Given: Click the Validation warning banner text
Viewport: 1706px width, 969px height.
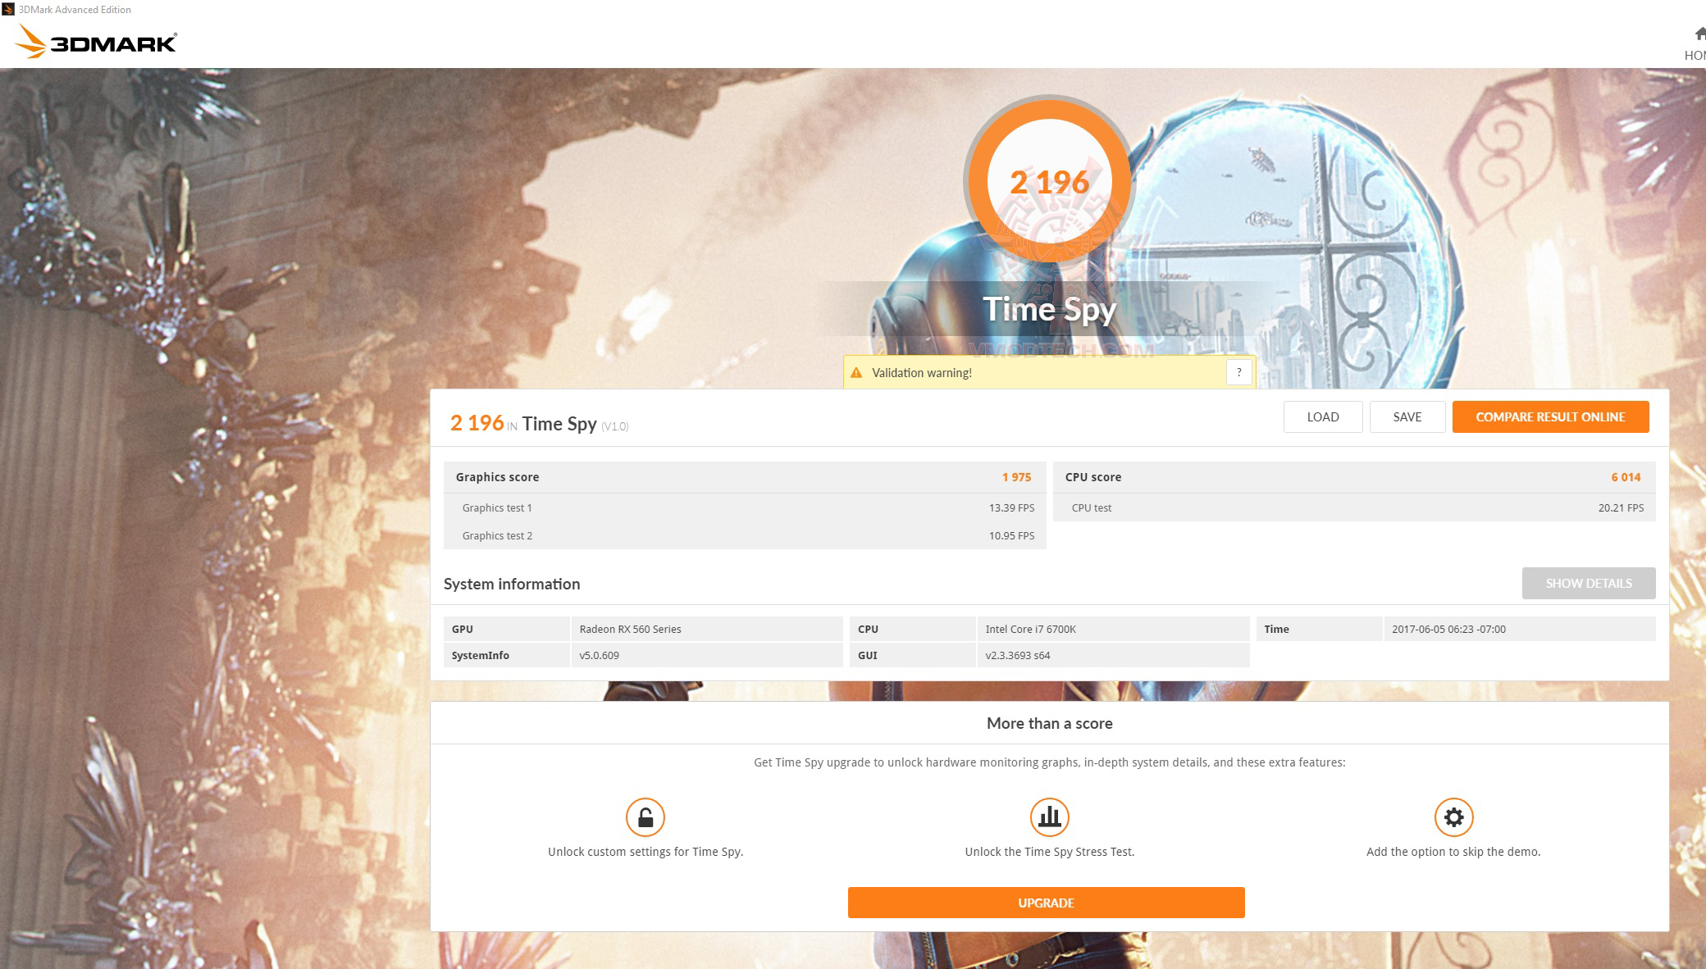Looking at the screenshot, I should [921, 373].
